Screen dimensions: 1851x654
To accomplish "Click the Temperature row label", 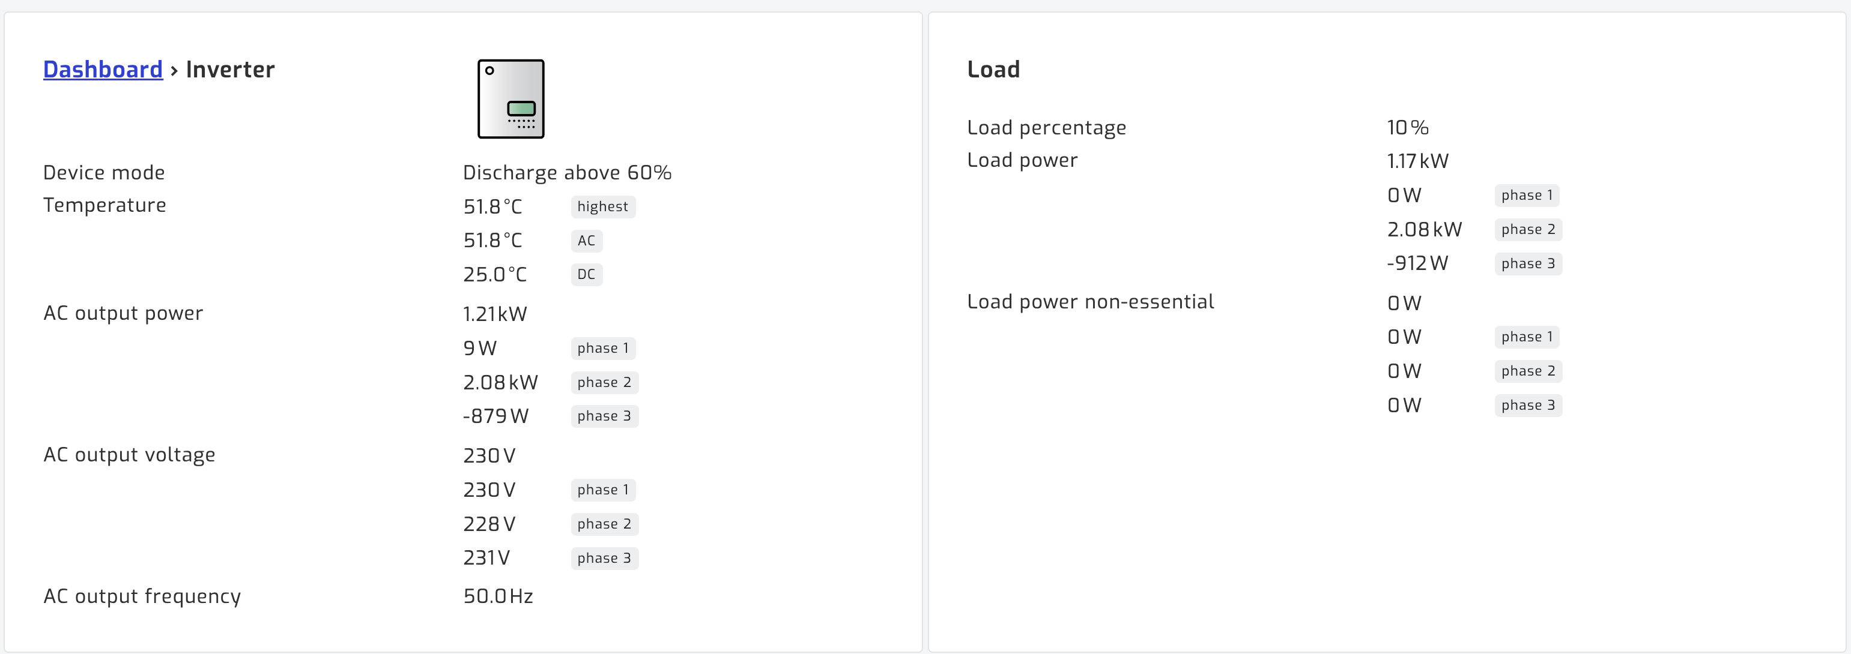I will coord(105,205).
